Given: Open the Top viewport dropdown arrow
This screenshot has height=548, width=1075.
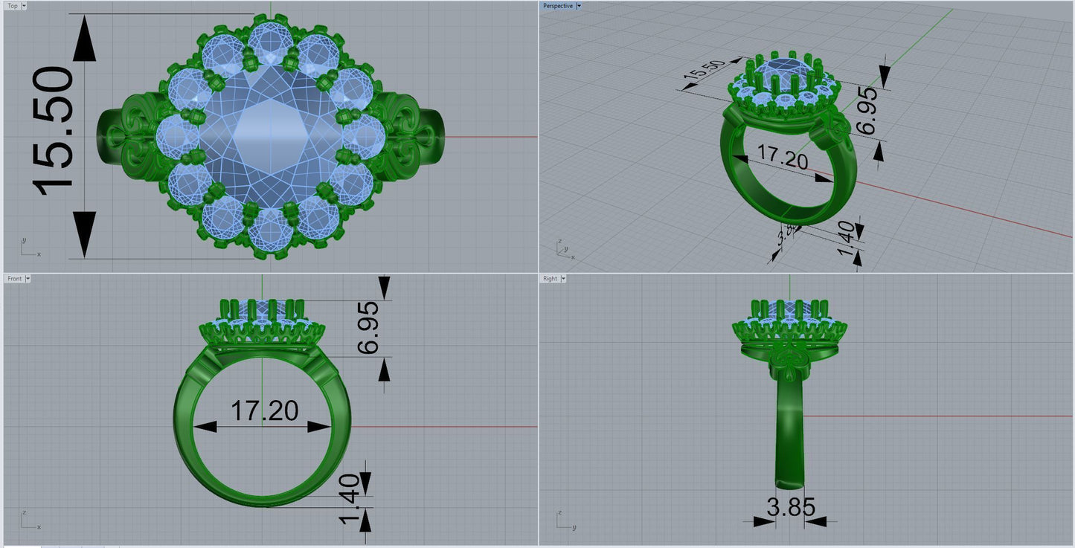Looking at the screenshot, I should [x=24, y=5].
